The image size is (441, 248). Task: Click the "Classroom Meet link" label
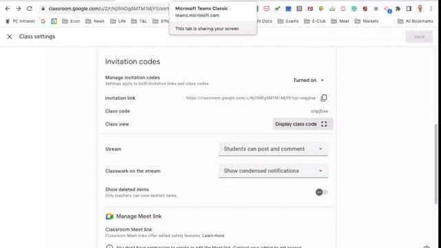pos(129,229)
